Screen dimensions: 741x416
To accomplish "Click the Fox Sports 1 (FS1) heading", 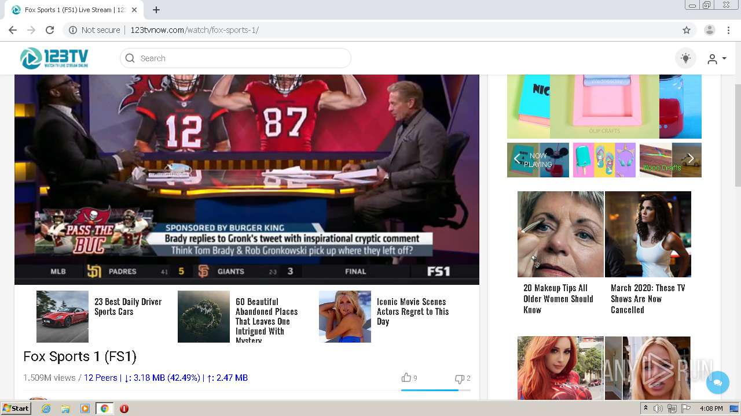I will (80, 356).
